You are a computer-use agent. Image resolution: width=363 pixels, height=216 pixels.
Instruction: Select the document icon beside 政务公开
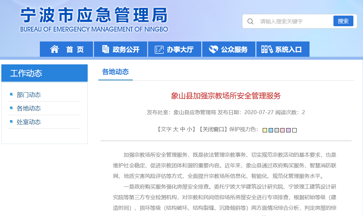pos(105,49)
